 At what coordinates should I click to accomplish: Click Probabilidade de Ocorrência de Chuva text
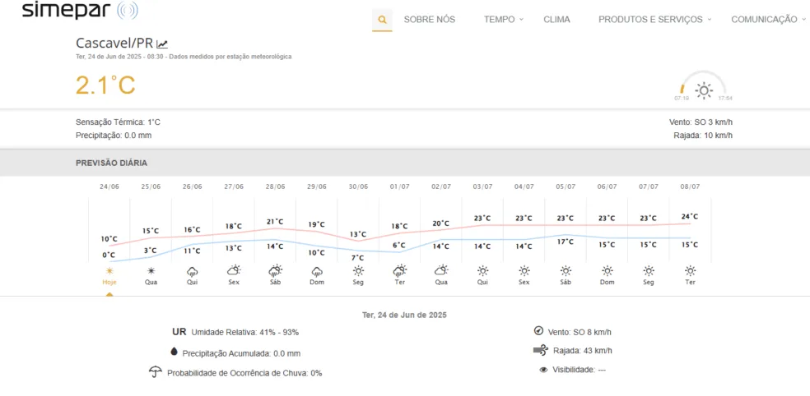click(244, 373)
